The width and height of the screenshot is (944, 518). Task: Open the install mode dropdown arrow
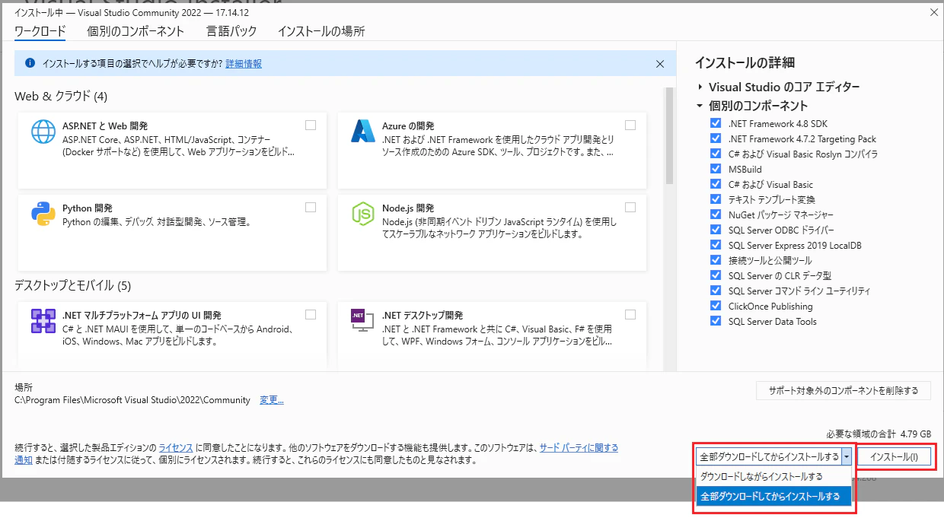pos(847,457)
